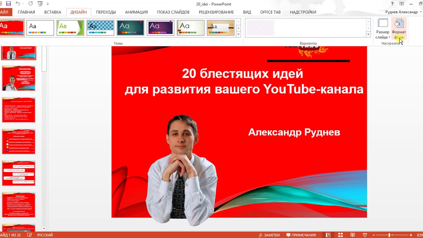Image resolution: width=423 pixels, height=238 pixels.
Task: Launch slideshow from status bar icon
Action: pos(365,235)
